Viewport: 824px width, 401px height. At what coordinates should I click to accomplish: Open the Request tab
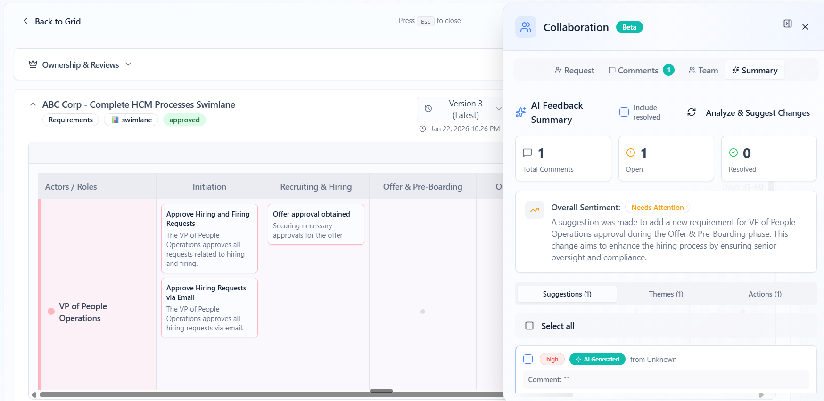coord(574,70)
